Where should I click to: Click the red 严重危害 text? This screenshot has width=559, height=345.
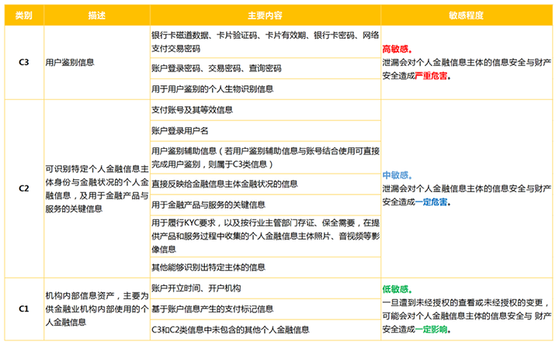click(x=432, y=77)
